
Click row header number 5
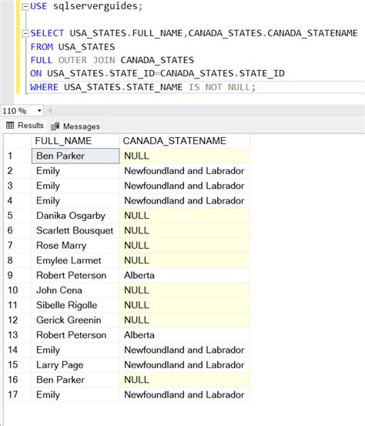pyautogui.click(x=18, y=216)
